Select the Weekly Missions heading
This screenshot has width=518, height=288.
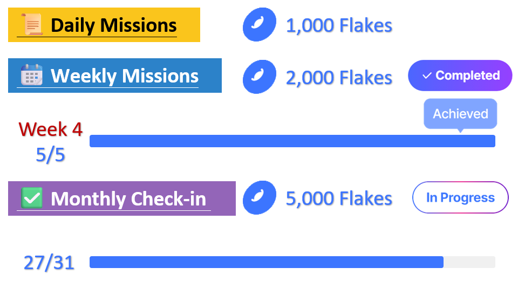pyautogui.click(x=124, y=76)
